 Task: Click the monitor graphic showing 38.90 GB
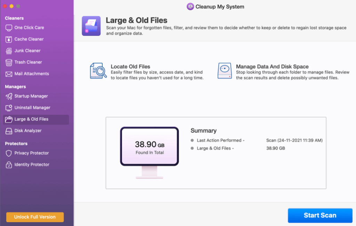149,153
